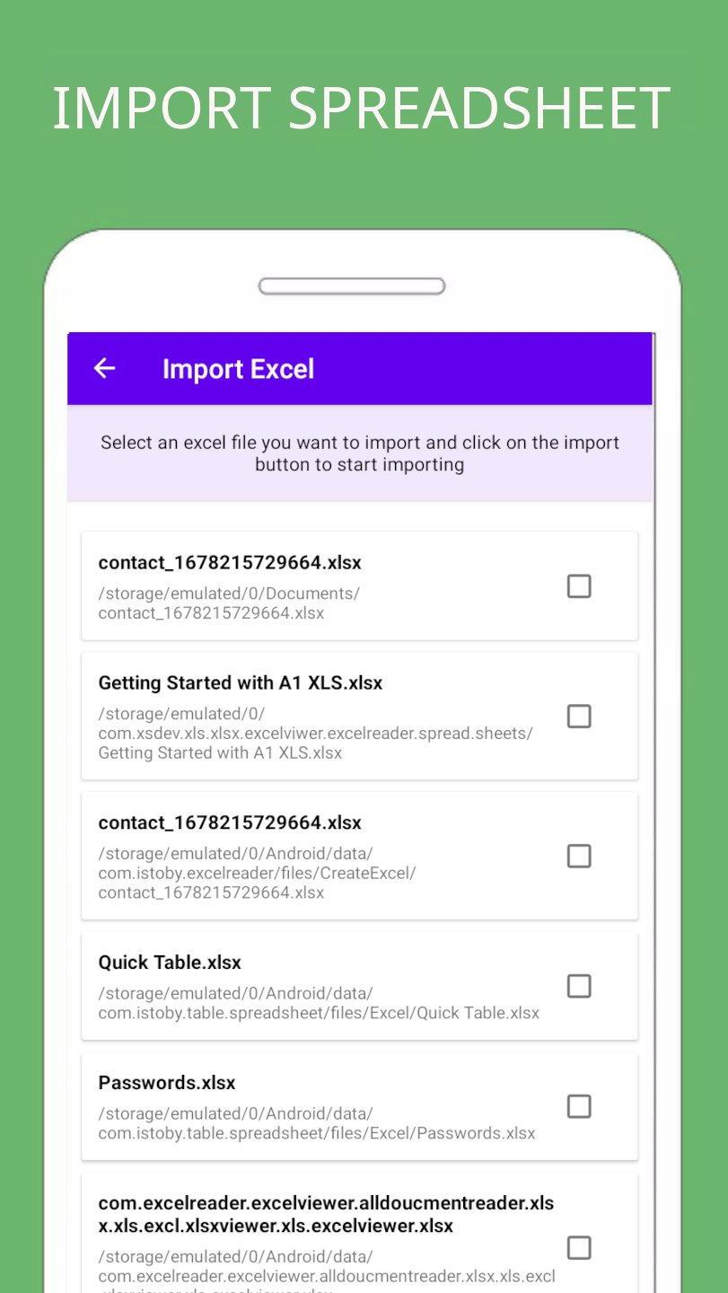Tick the Passwords.xlsx checkbox

pos(579,1106)
